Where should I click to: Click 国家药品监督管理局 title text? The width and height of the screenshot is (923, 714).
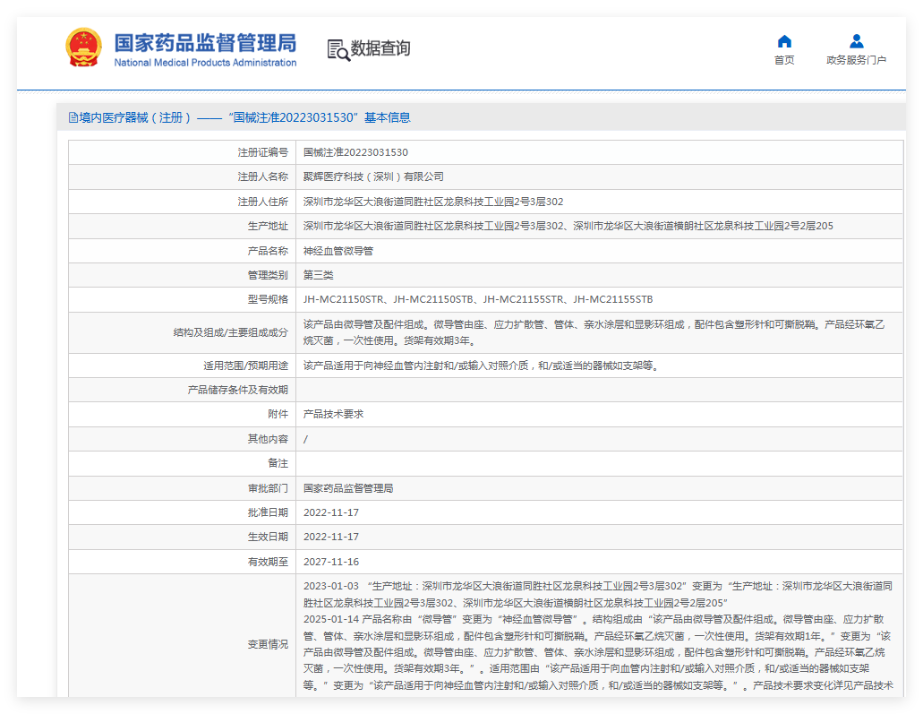pos(205,43)
